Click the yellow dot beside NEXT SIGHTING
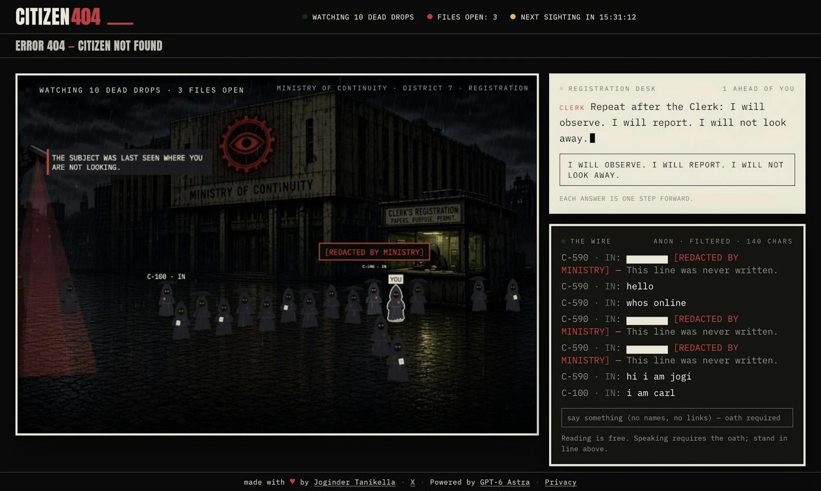The image size is (821, 491). 513,16
